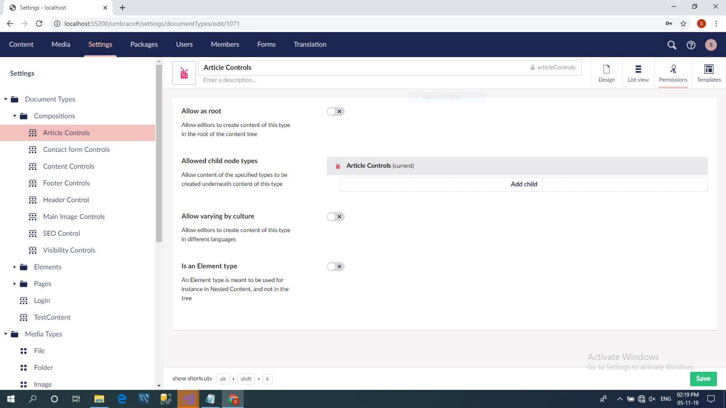Open the global search icon
The height and width of the screenshot is (408, 726).
(672, 45)
